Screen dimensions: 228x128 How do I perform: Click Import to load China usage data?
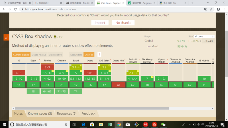(100, 23)
